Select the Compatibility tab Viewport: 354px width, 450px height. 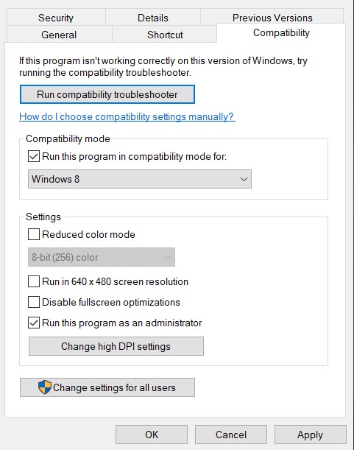281,33
